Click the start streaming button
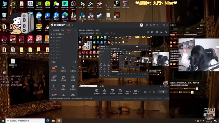The image size is (219, 123). tap(162, 92)
